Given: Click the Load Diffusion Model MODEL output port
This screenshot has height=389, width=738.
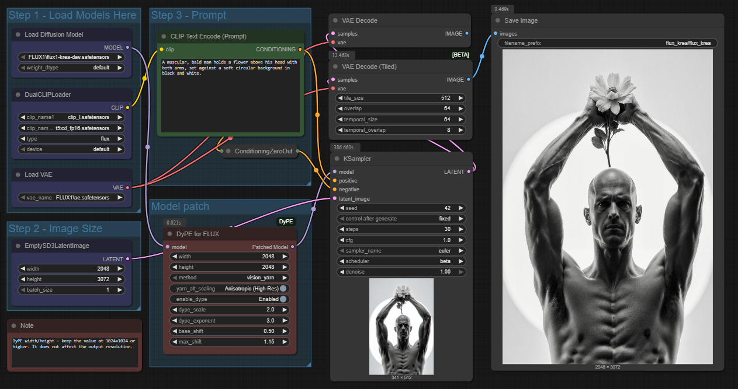Looking at the screenshot, I should [127, 48].
